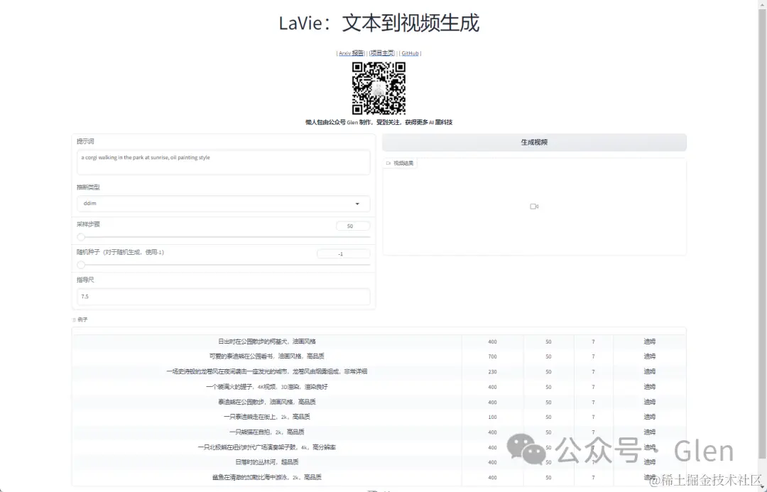
Task: Click the list icon next to 例子 label
Action: (75, 319)
